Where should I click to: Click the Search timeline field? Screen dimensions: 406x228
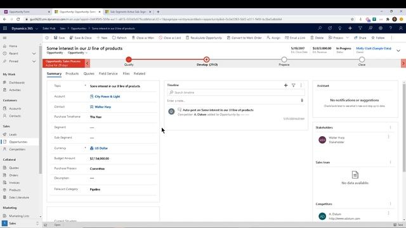pos(236,92)
